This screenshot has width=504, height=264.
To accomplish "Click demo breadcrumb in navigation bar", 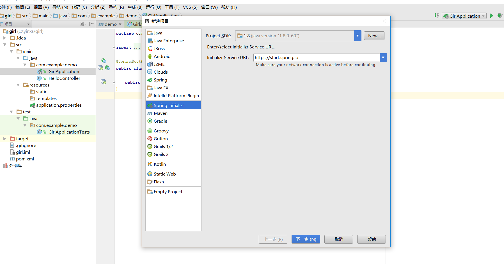I will pyautogui.click(x=129, y=16).
